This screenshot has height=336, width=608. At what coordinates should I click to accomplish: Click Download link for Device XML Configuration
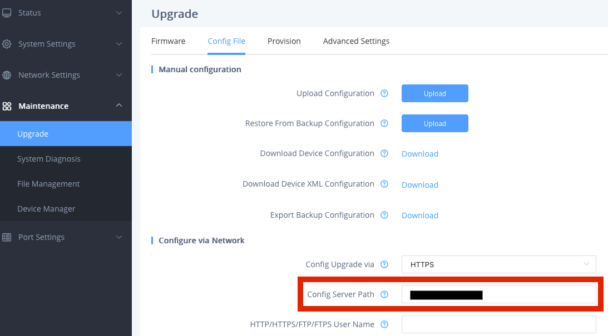click(420, 184)
